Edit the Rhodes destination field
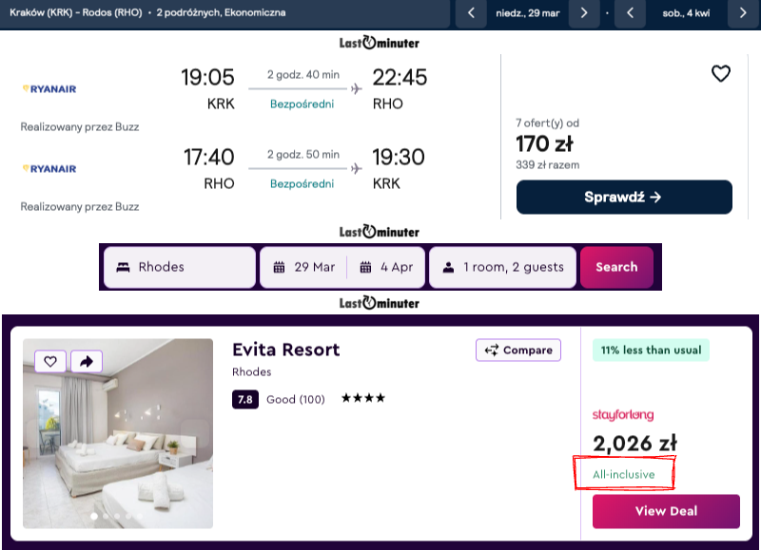The image size is (761, 550). [x=179, y=267]
